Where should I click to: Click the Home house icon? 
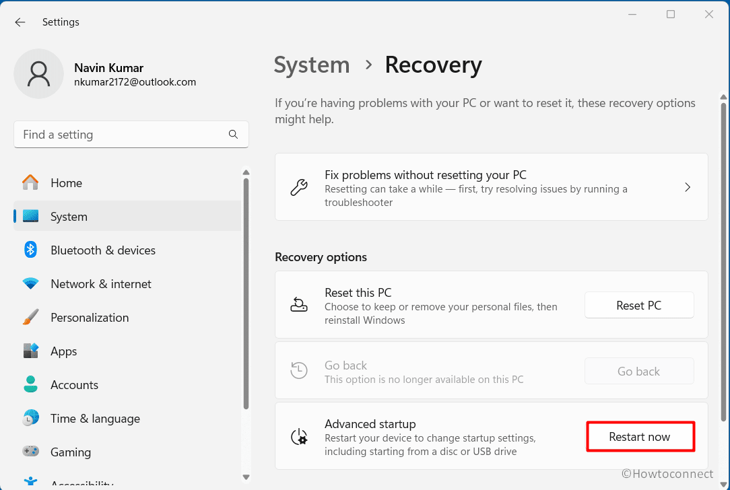(x=30, y=182)
